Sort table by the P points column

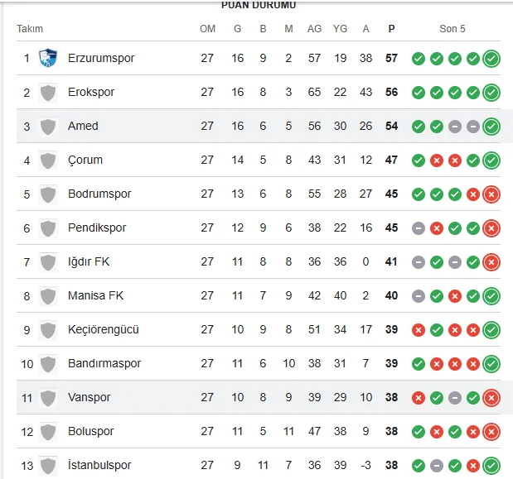(x=391, y=29)
